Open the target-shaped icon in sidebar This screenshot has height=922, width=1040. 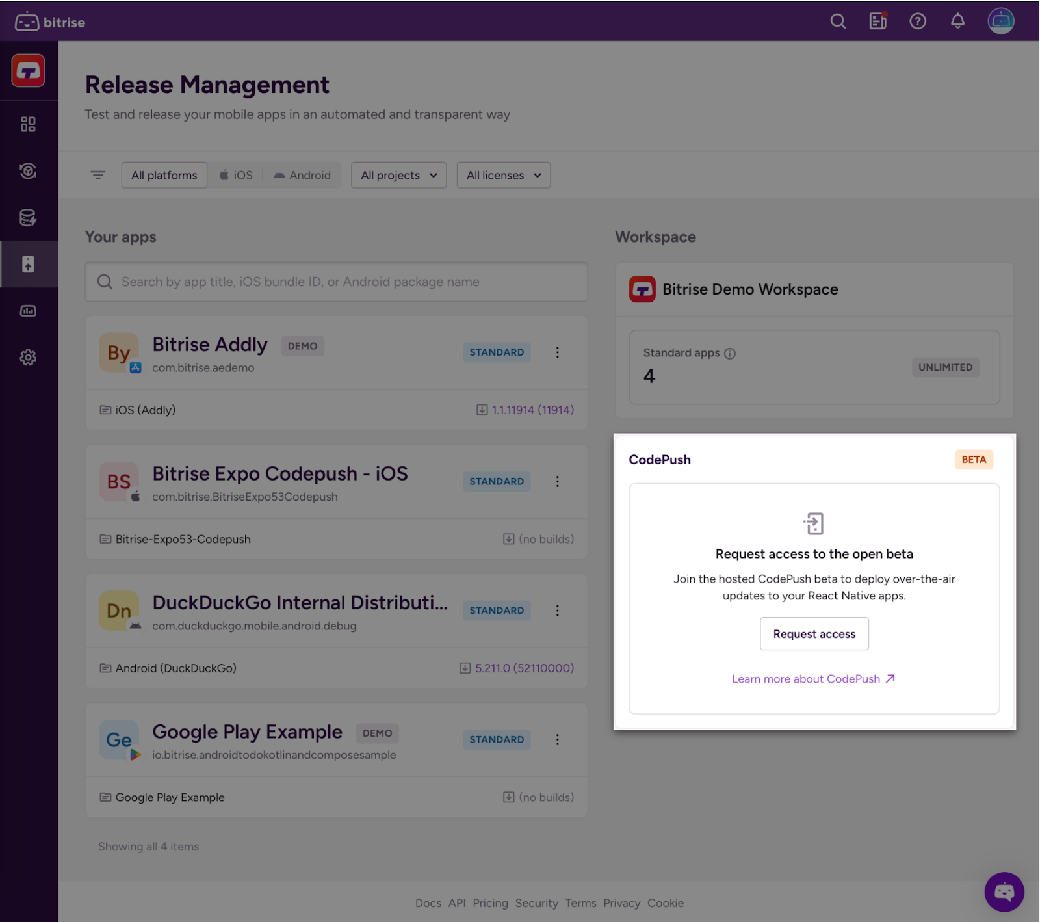28,171
